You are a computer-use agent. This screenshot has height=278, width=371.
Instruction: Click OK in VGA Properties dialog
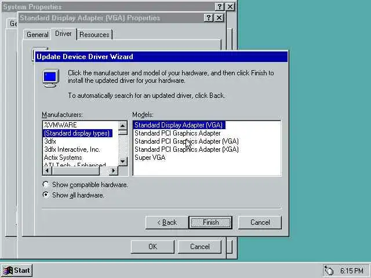pos(152,247)
